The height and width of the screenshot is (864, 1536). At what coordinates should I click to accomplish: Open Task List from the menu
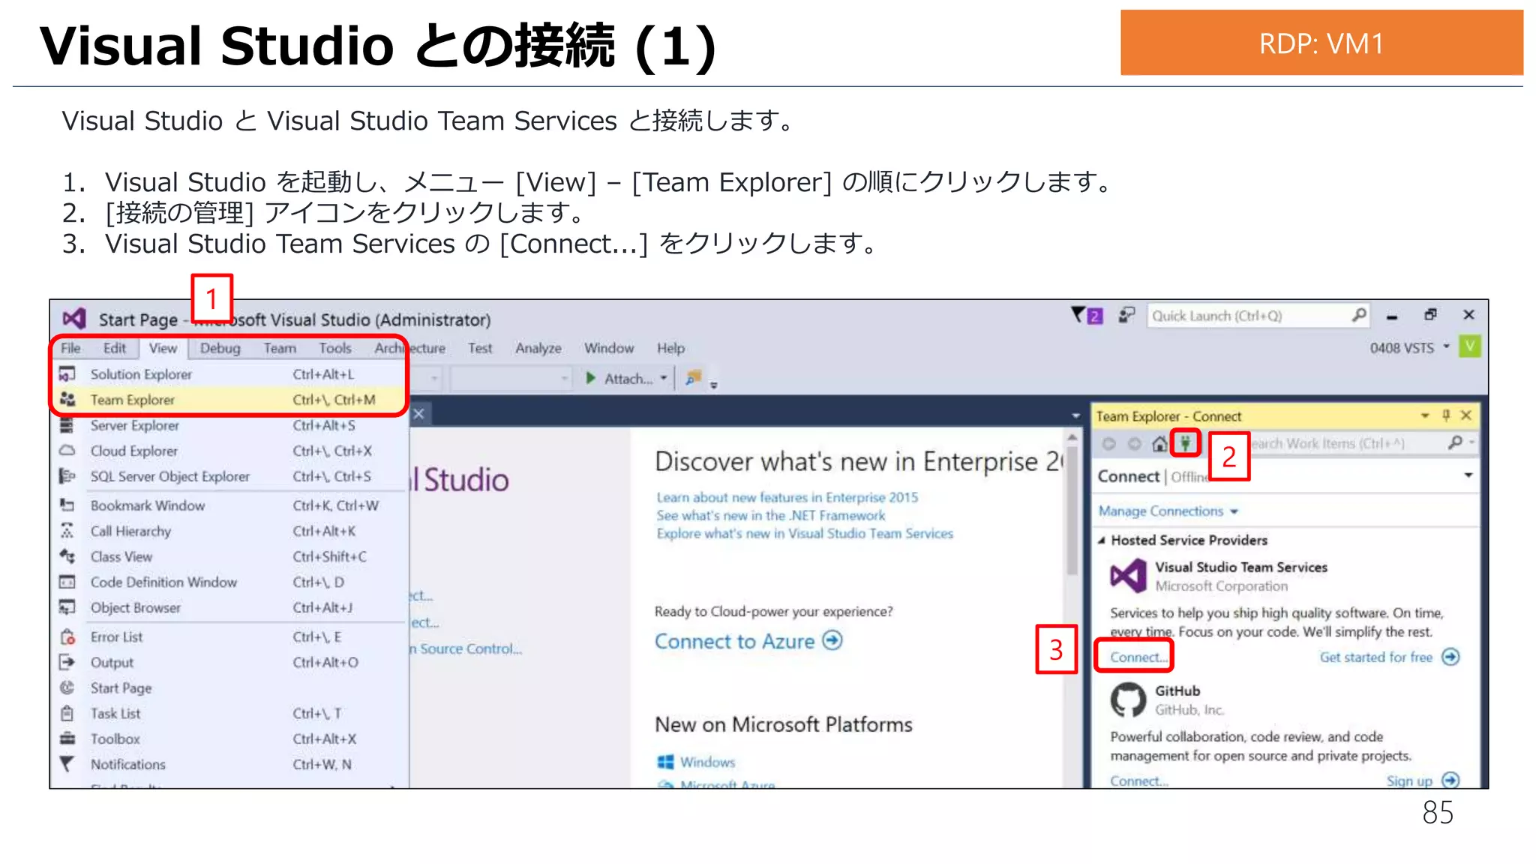point(229,713)
